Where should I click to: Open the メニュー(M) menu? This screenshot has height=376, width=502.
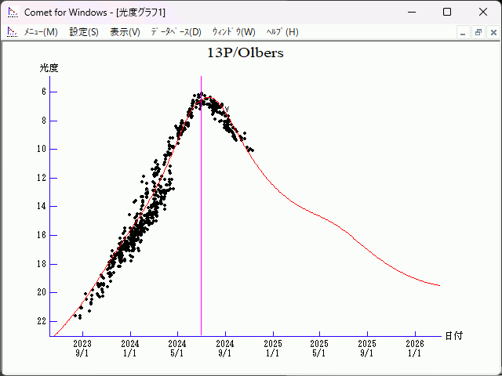pos(41,32)
